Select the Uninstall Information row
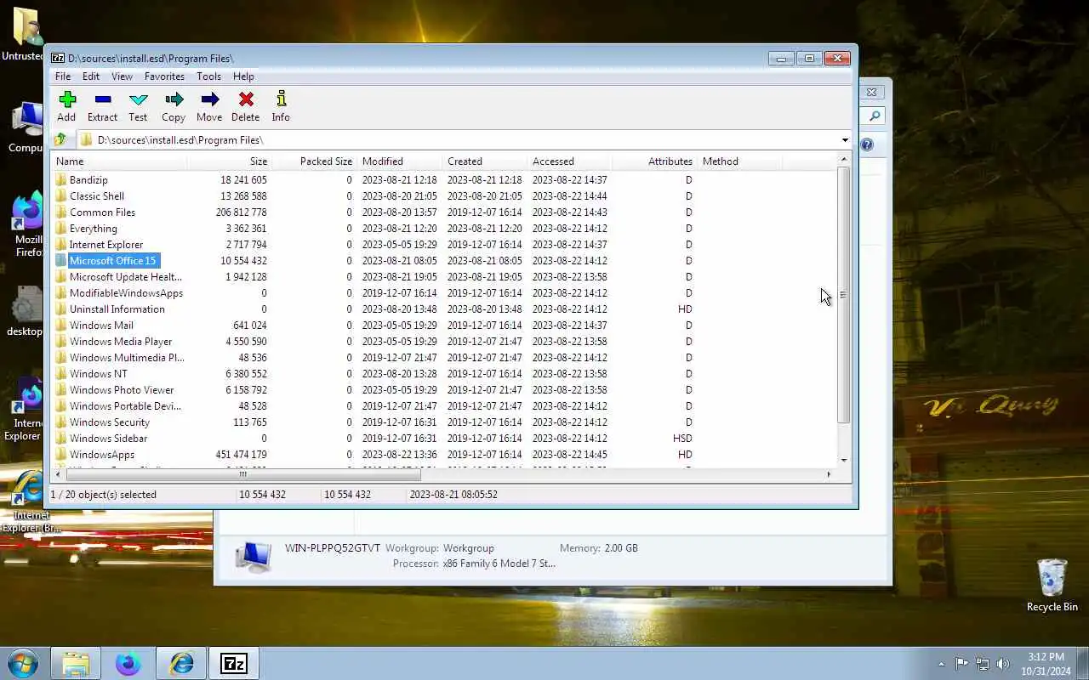This screenshot has height=680, width=1089. (443, 309)
